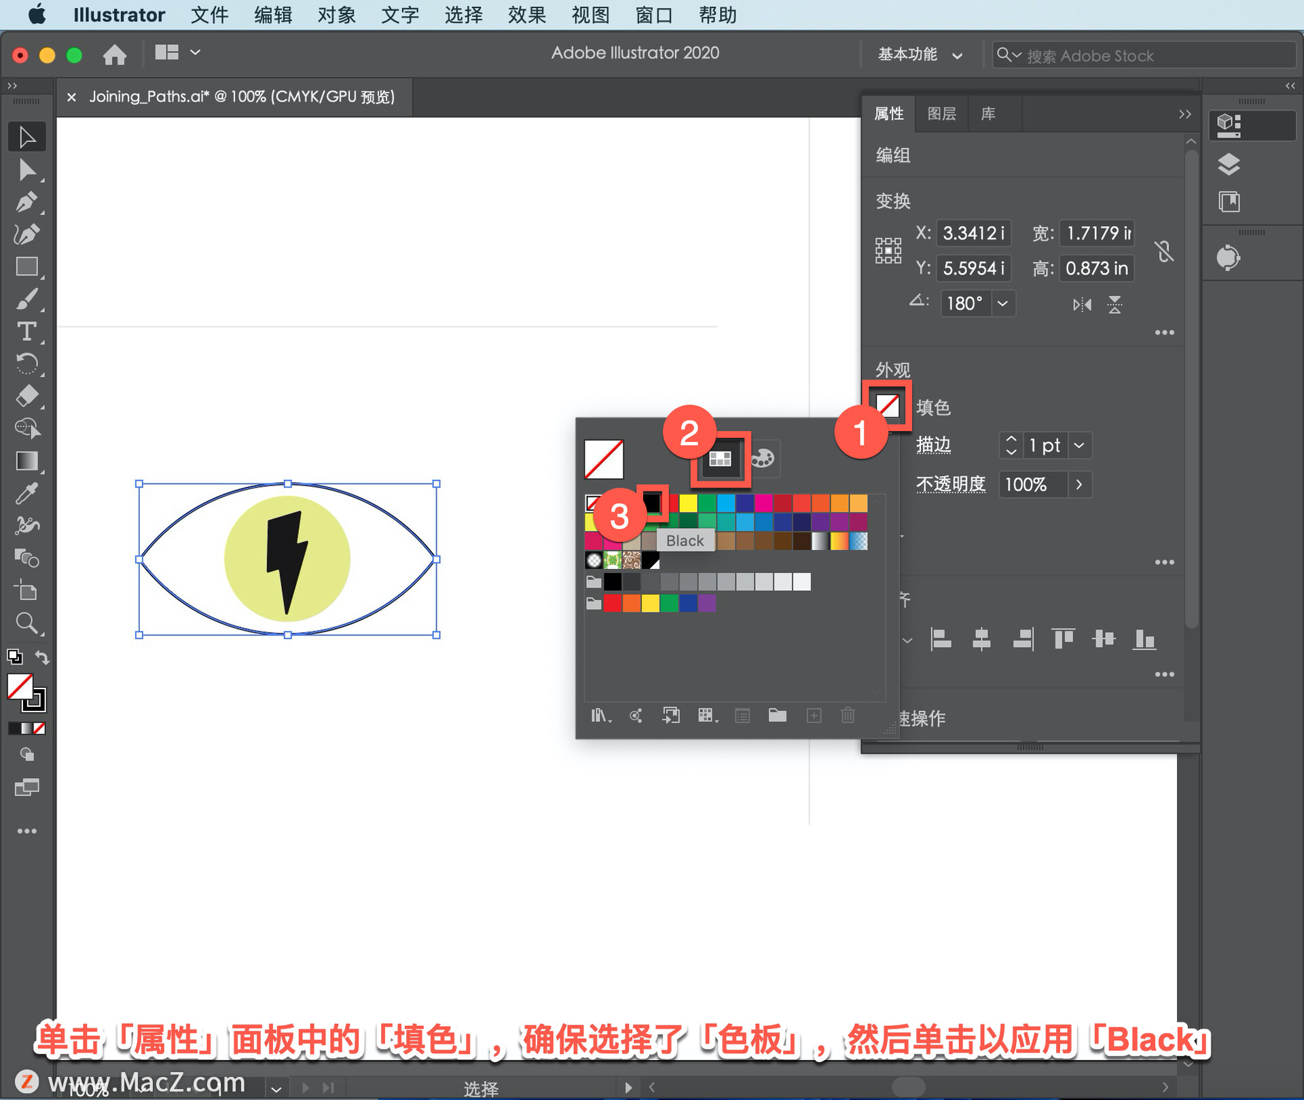Toggle constrain width and height proportions
Viewport: 1304px width, 1100px height.
[x=1164, y=251]
